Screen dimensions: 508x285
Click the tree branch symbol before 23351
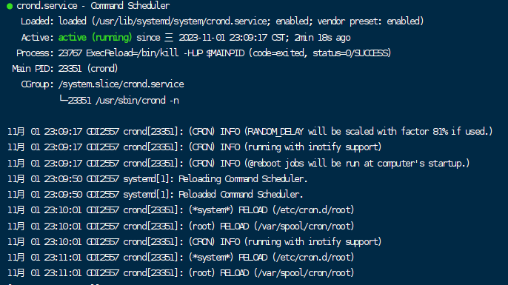63,99
